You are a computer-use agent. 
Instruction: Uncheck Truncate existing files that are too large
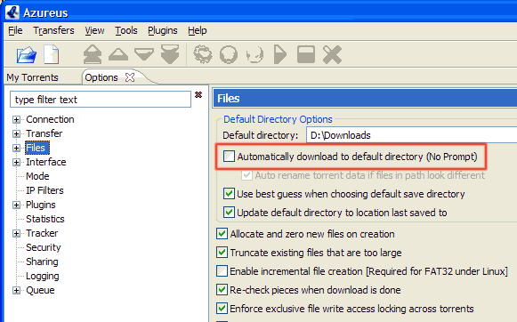[x=222, y=253]
